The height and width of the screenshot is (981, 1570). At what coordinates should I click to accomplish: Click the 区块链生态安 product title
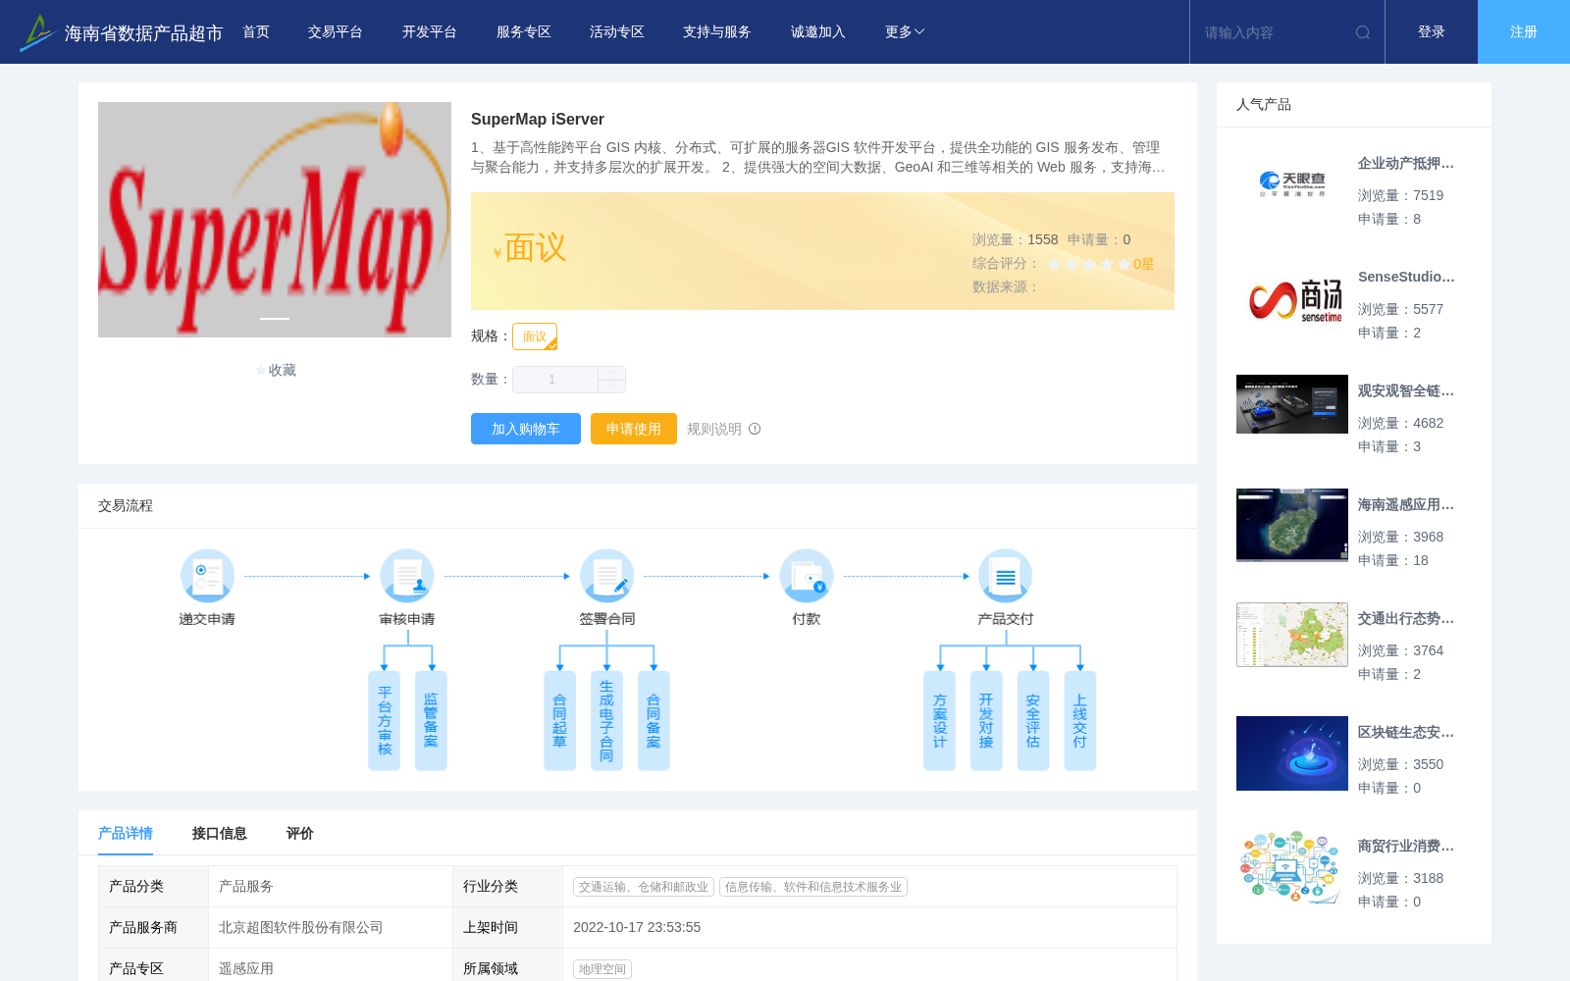(1406, 733)
